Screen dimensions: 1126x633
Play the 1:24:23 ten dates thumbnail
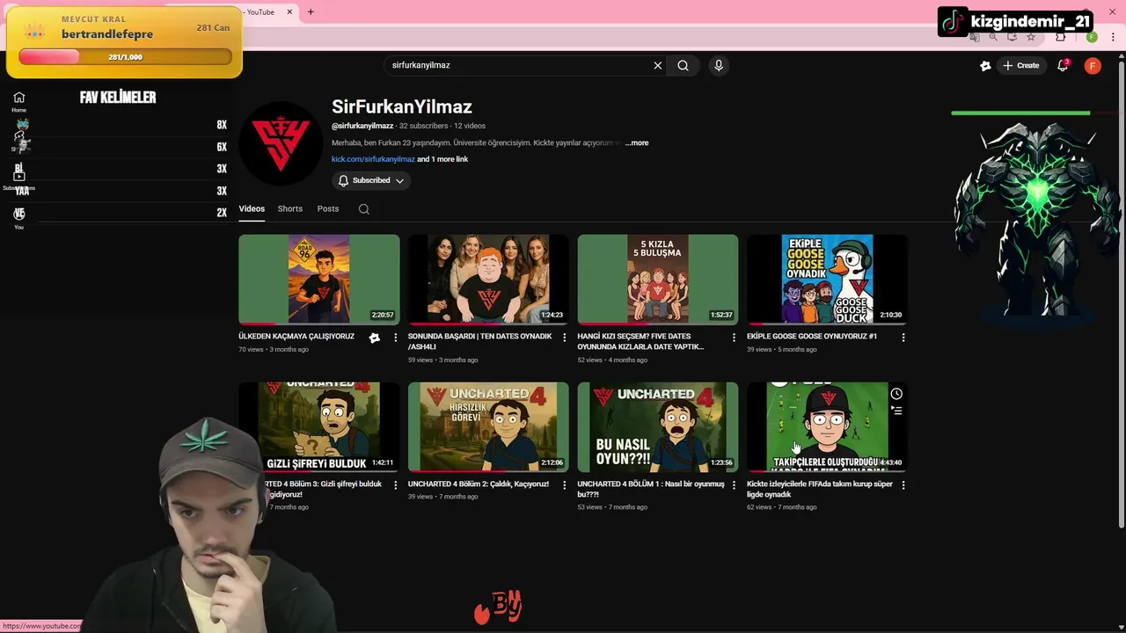tap(488, 279)
